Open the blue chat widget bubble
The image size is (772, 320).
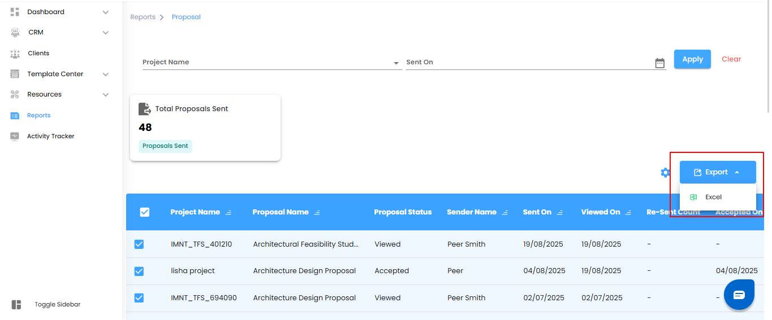pos(739,295)
